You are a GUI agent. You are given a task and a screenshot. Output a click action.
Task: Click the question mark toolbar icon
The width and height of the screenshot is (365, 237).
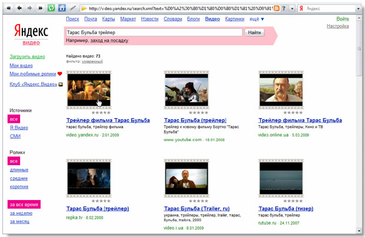pyautogui.click(x=284, y=8)
